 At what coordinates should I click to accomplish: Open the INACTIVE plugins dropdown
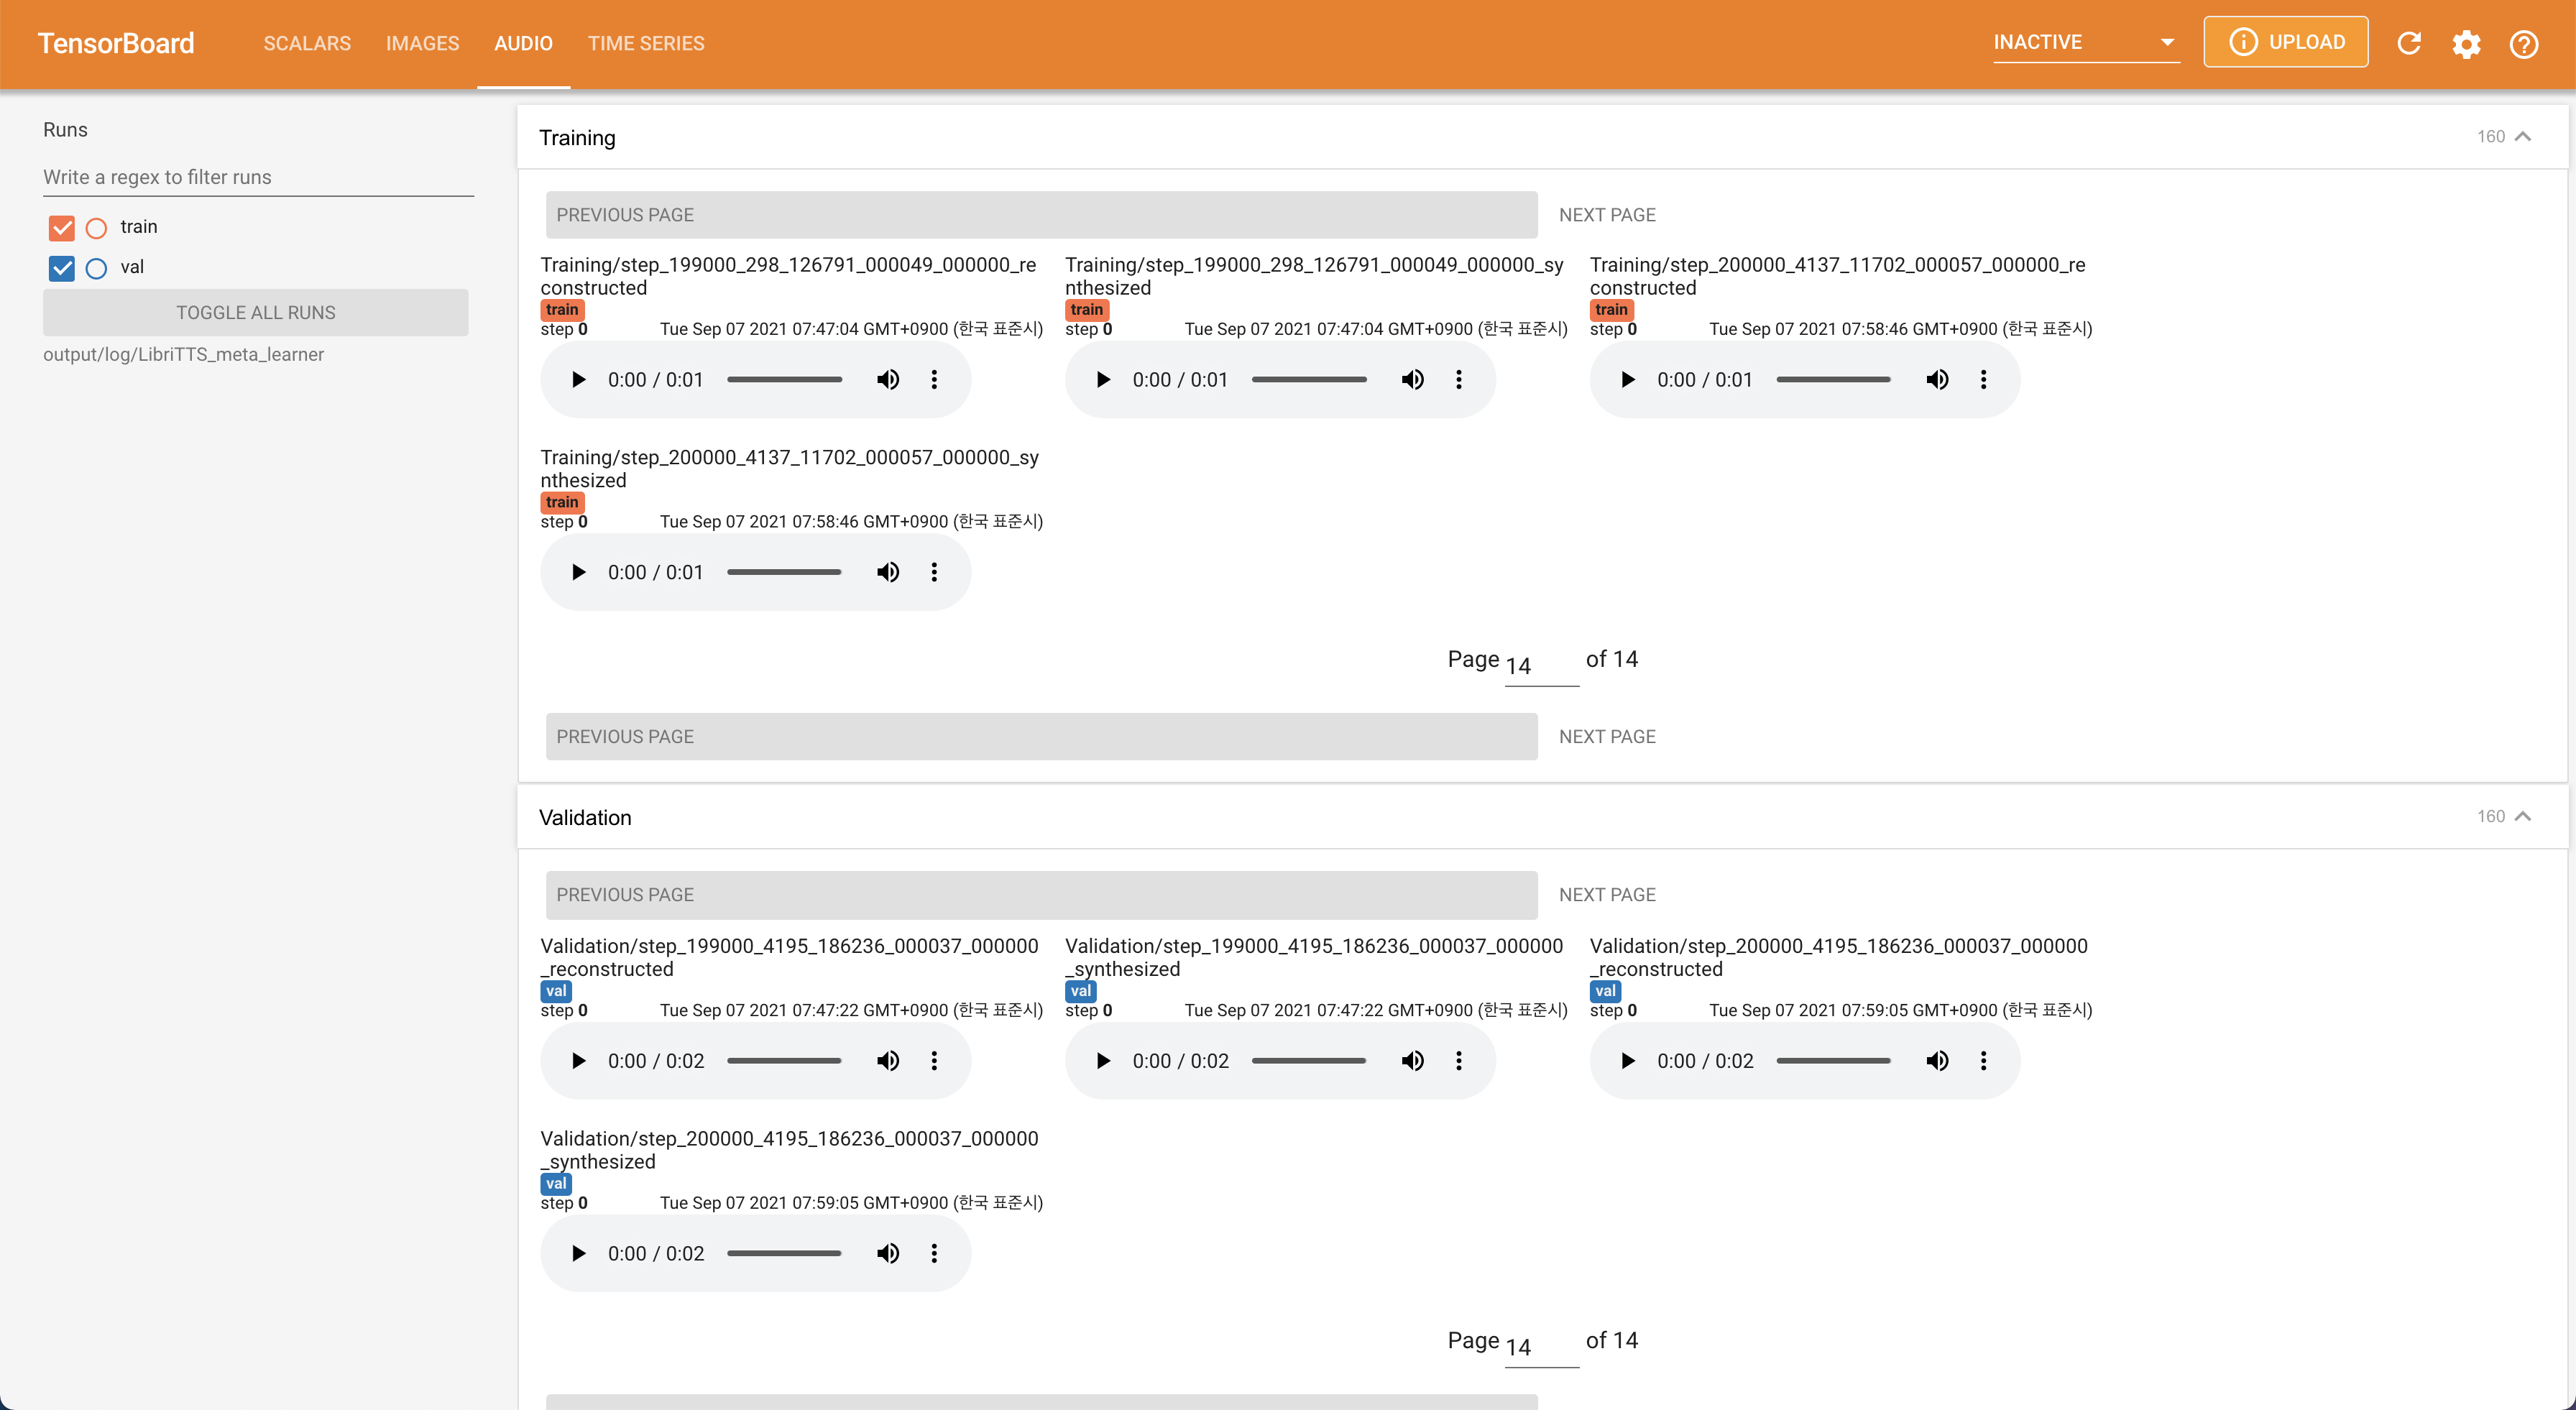[x=2085, y=43]
